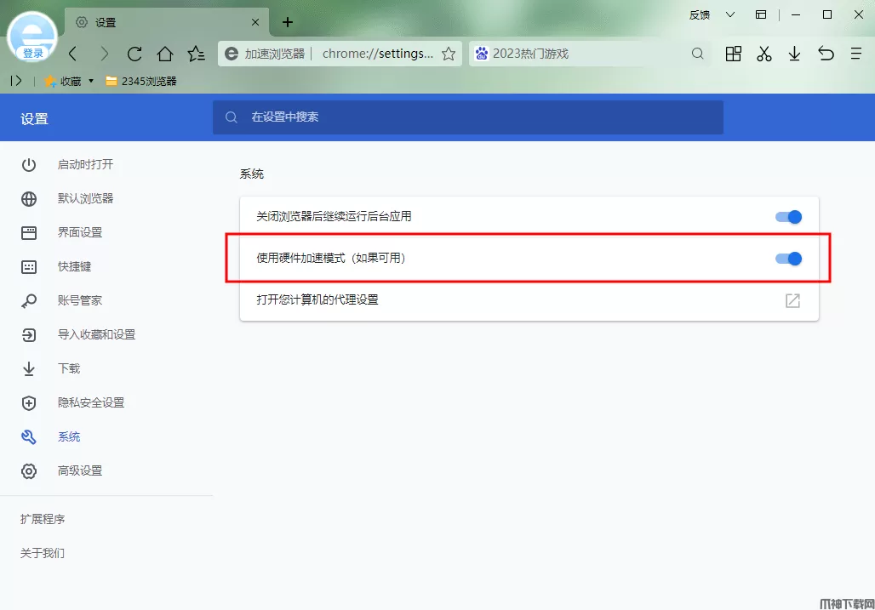Click the 反馈 feedback button
Image resolution: width=875 pixels, height=610 pixels.
(x=699, y=15)
